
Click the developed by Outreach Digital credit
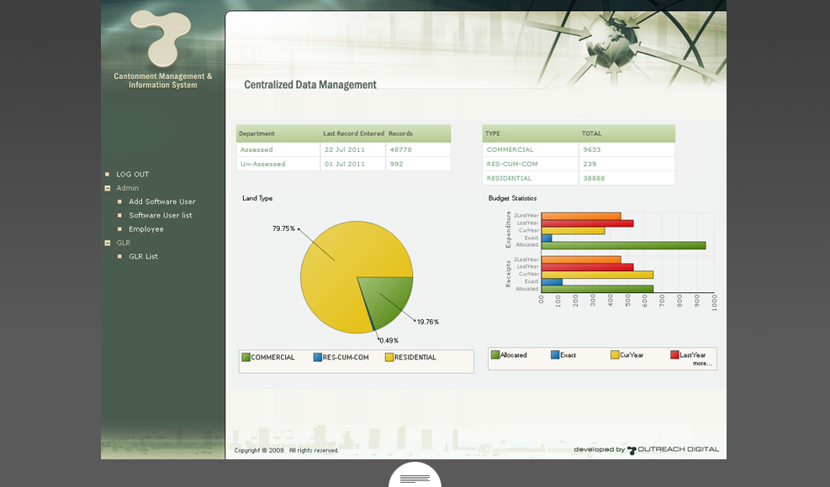(x=647, y=449)
